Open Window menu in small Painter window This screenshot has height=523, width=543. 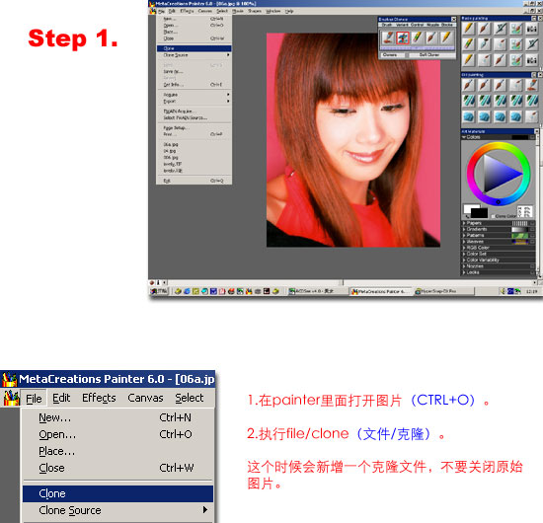(273, 12)
